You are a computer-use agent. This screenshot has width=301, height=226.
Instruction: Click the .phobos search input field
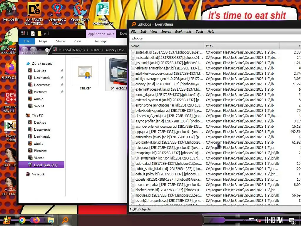coord(215,38)
